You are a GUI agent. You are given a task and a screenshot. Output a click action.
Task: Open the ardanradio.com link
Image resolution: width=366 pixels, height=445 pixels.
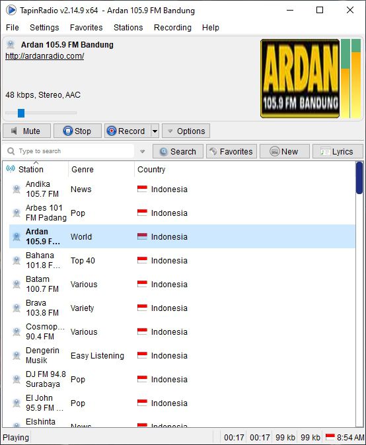(x=44, y=56)
